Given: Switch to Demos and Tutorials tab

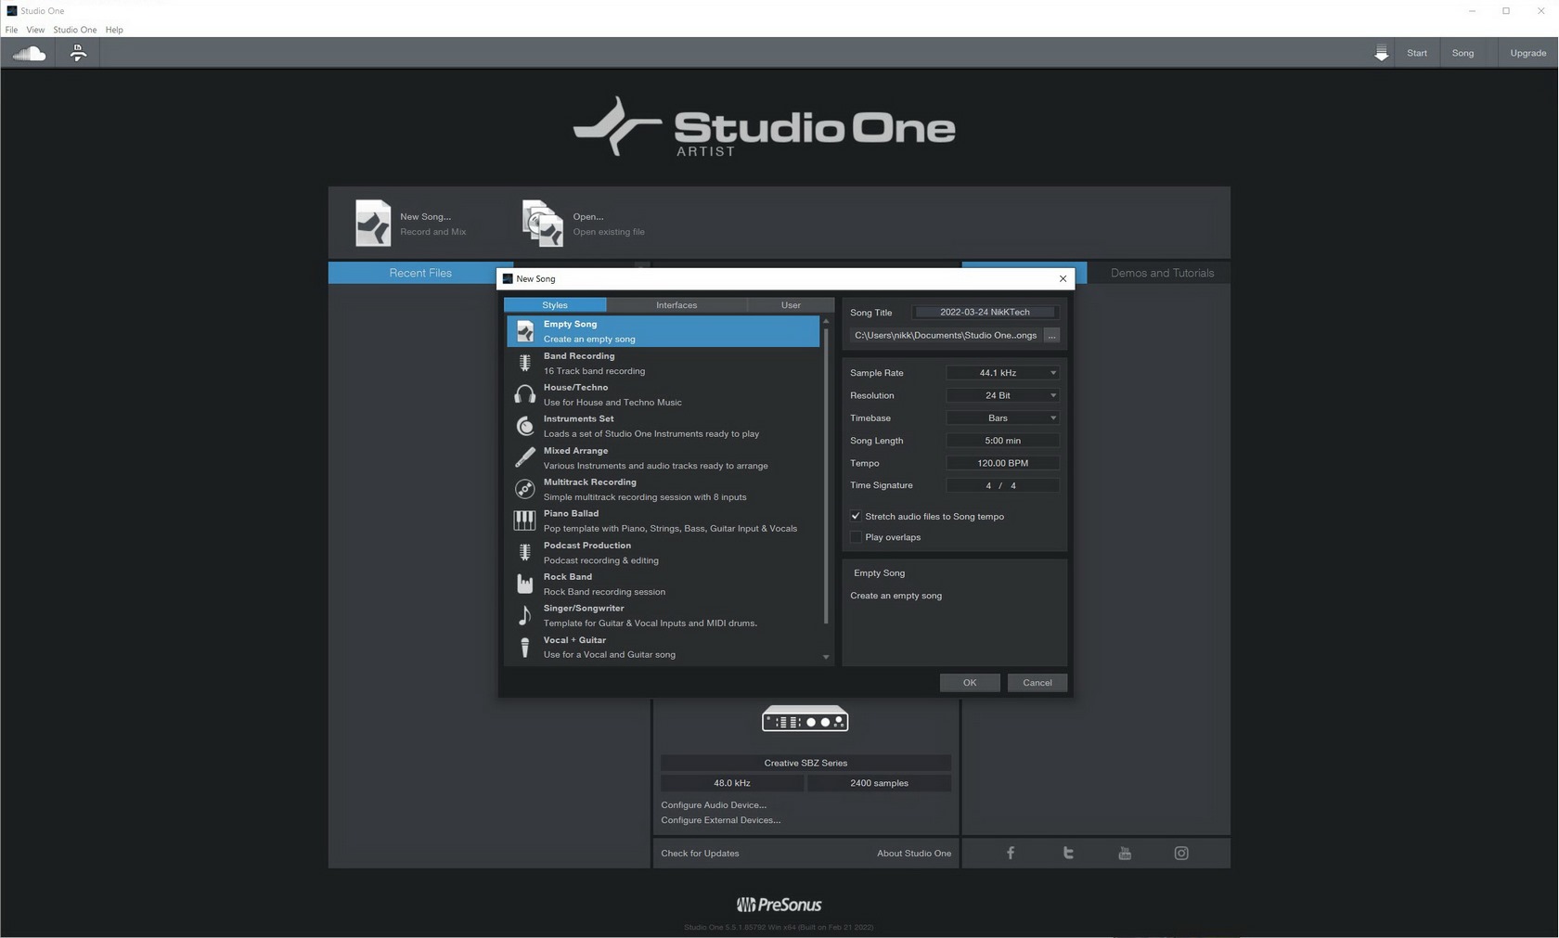Looking at the screenshot, I should (x=1162, y=273).
